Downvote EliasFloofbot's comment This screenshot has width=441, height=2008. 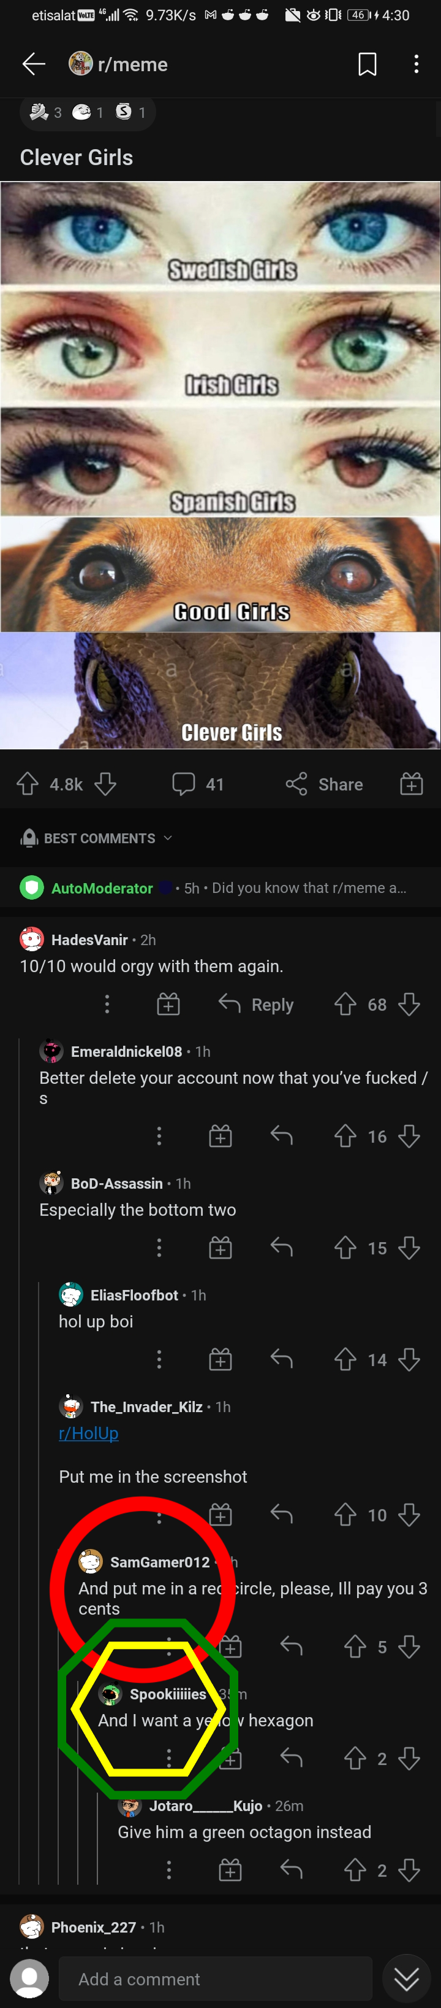[x=409, y=1360]
